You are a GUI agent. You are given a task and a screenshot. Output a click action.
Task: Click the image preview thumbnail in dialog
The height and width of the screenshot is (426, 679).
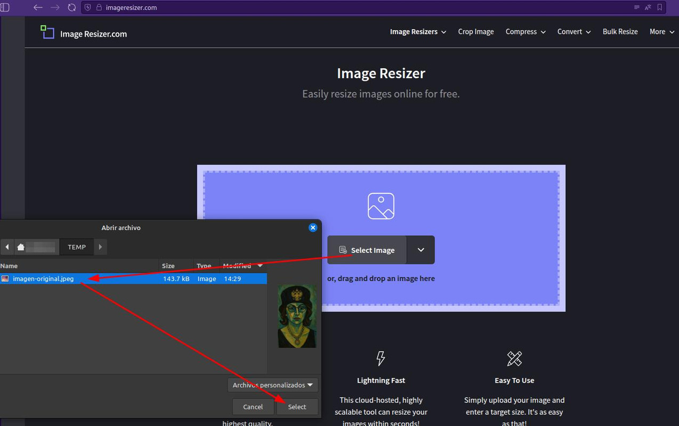pyautogui.click(x=297, y=316)
